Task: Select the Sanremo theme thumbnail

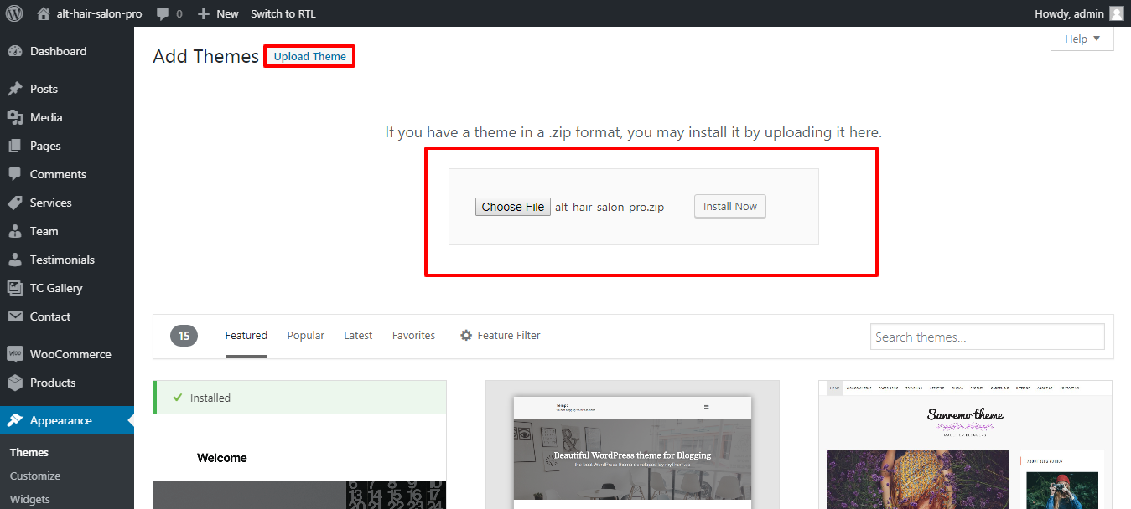Action: tap(966, 445)
